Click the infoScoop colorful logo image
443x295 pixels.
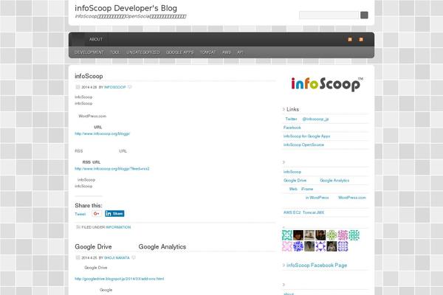tap(327, 84)
